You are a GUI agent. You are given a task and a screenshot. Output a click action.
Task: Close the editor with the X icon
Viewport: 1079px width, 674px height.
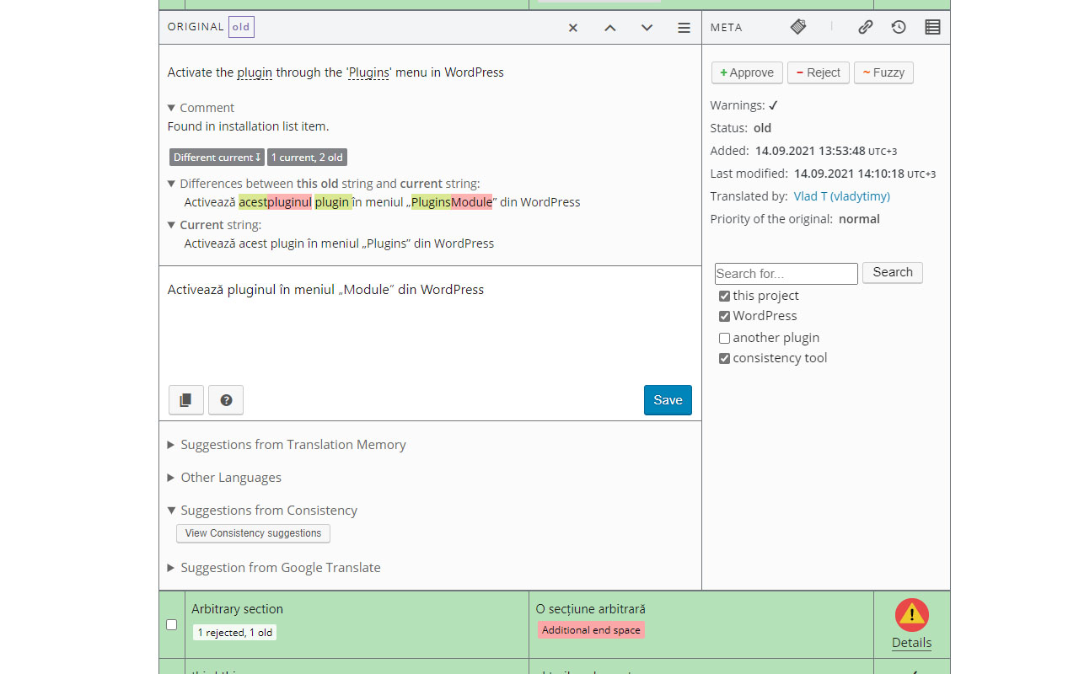pos(572,27)
